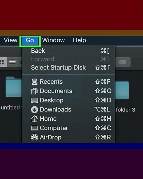Choose Back from the Go menu

(68, 51)
